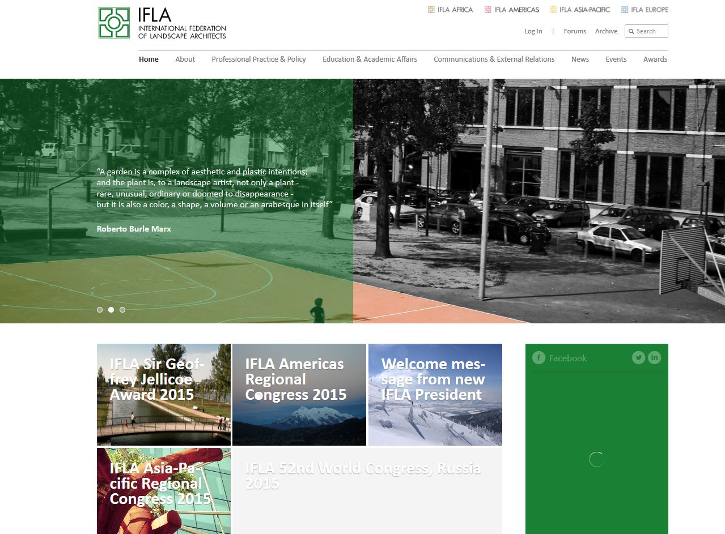
Task: Go to the Forums page
Action: [x=575, y=31]
